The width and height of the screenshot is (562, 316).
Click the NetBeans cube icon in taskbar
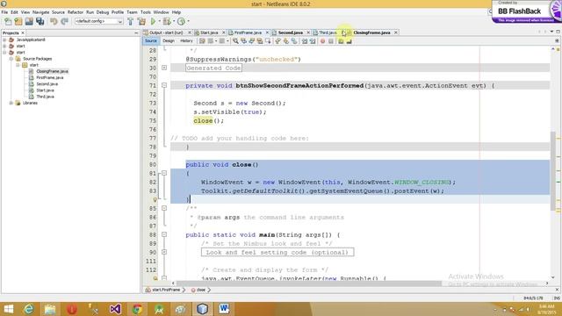tap(202, 309)
